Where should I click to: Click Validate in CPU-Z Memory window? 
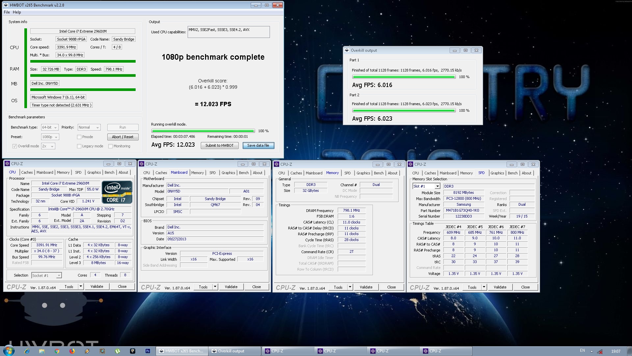click(366, 287)
